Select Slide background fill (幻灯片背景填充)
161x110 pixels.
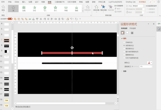[x=124, y=58]
